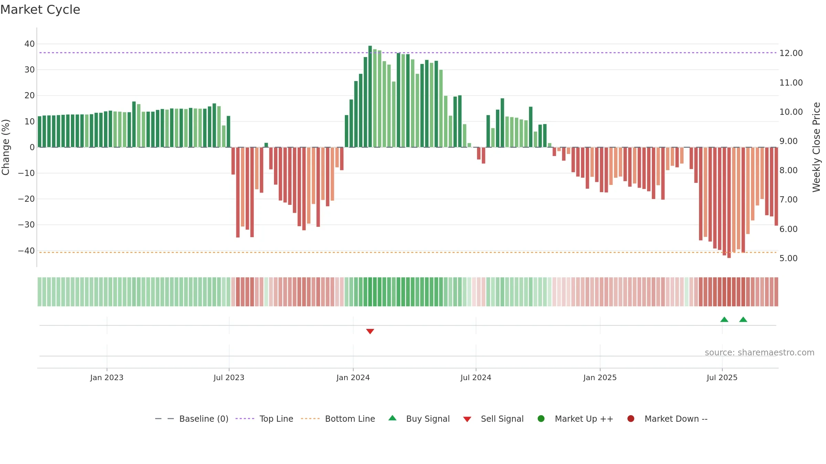Click the Sell Signal legend triangle icon
This screenshot has width=826, height=464.
coord(467,419)
